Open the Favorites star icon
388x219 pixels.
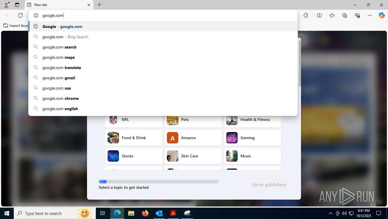click(332, 15)
